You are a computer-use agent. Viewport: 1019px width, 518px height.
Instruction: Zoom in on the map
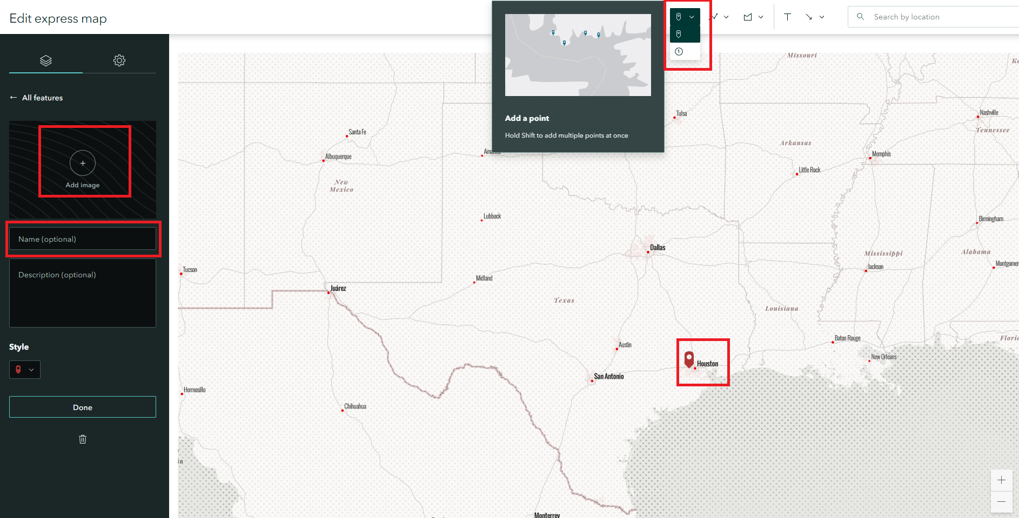click(1001, 480)
